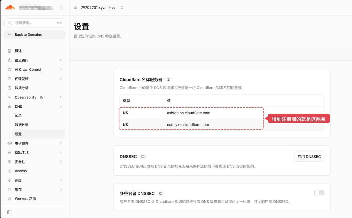Click the 缓存 cache icon
The width and height of the screenshot is (352, 218).
point(9,190)
